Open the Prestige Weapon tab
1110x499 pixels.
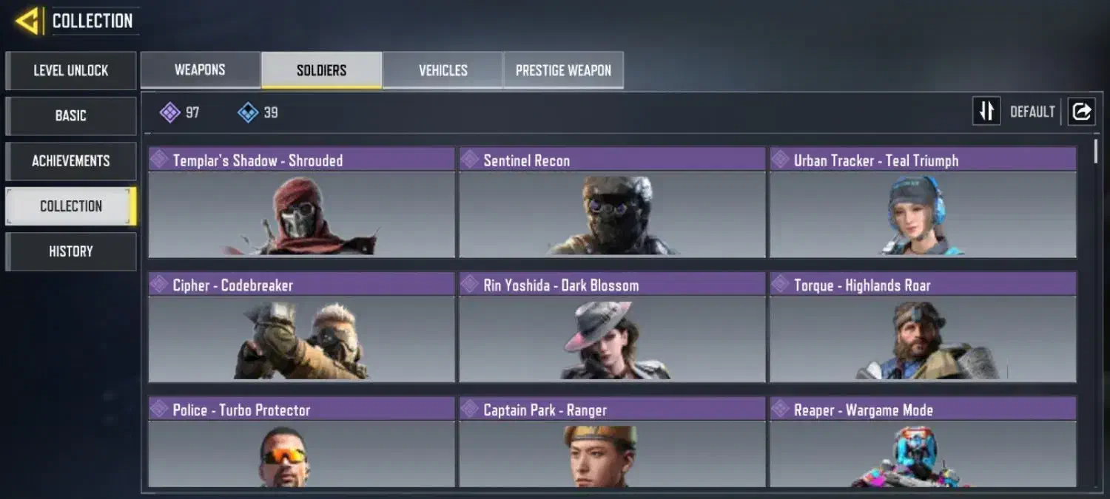[x=563, y=70]
